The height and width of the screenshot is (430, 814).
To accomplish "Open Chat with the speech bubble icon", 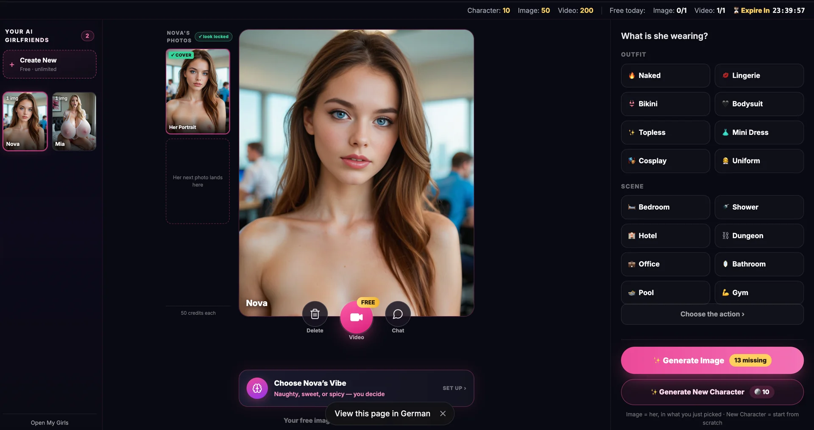I will (x=398, y=314).
